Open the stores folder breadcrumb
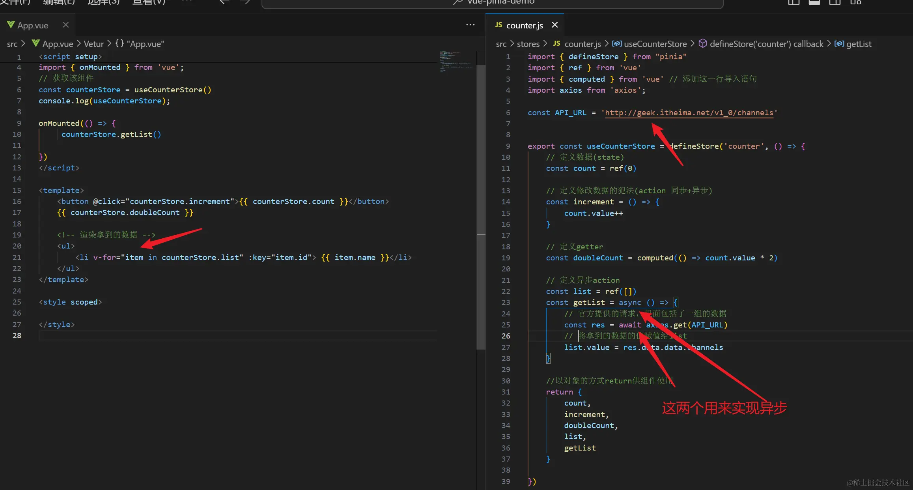 coord(528,44)
